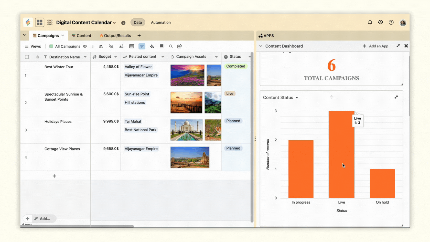The height and width of the screenshot is (242, 430).
Task: Open the history icon in the header
Action: tap(380, 22)
